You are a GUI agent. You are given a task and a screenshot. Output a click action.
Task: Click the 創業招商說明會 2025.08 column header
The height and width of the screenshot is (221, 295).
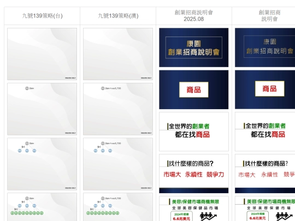pyautogui.click(x=194, y=16)
